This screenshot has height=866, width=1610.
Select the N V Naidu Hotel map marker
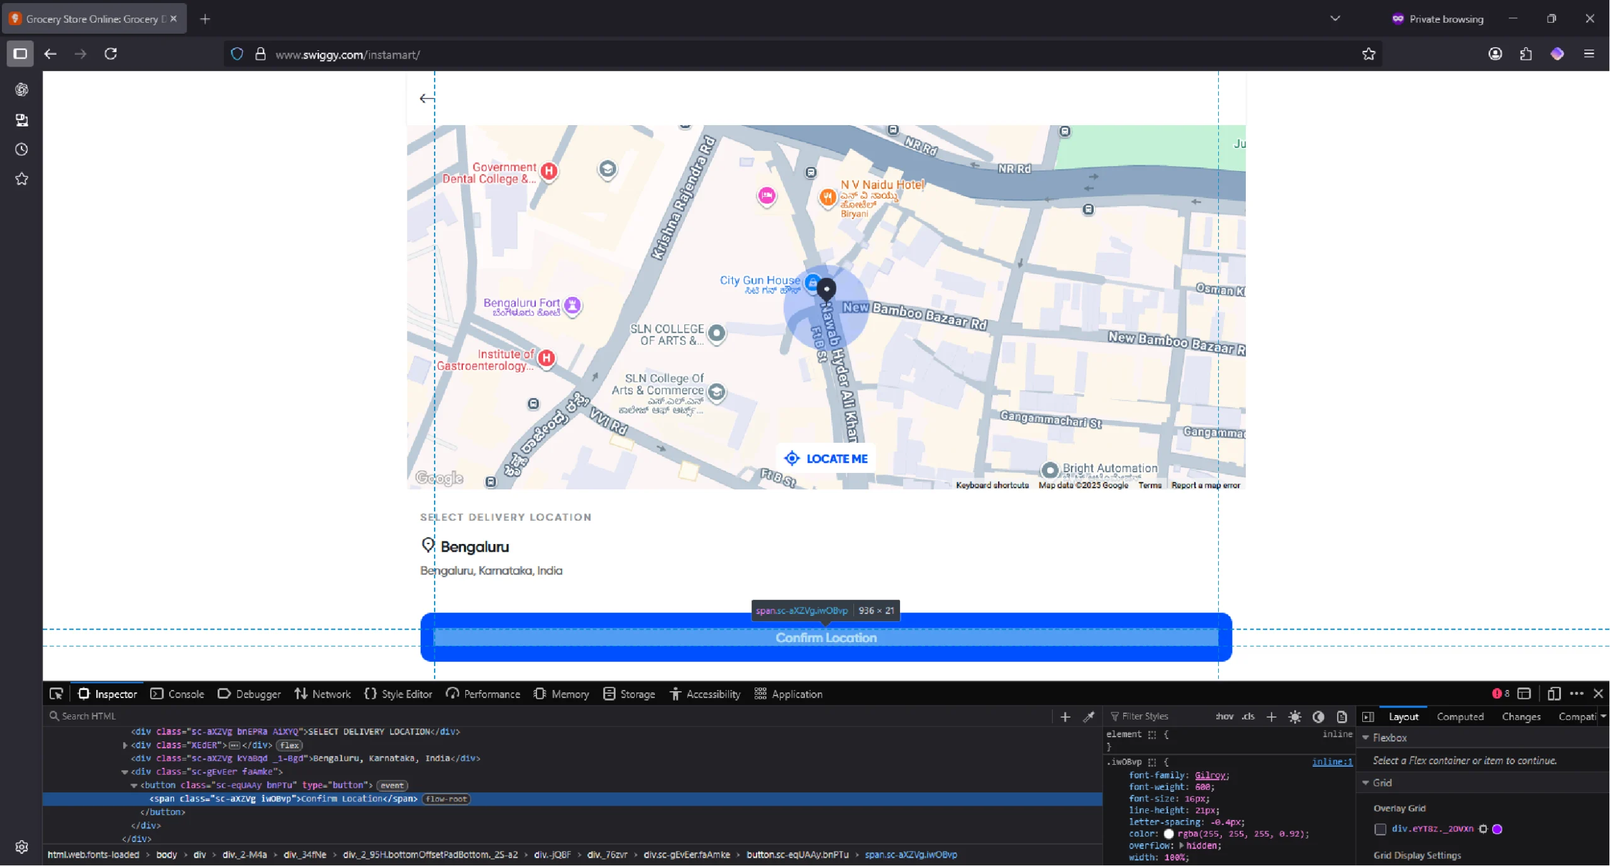point(828,198)
